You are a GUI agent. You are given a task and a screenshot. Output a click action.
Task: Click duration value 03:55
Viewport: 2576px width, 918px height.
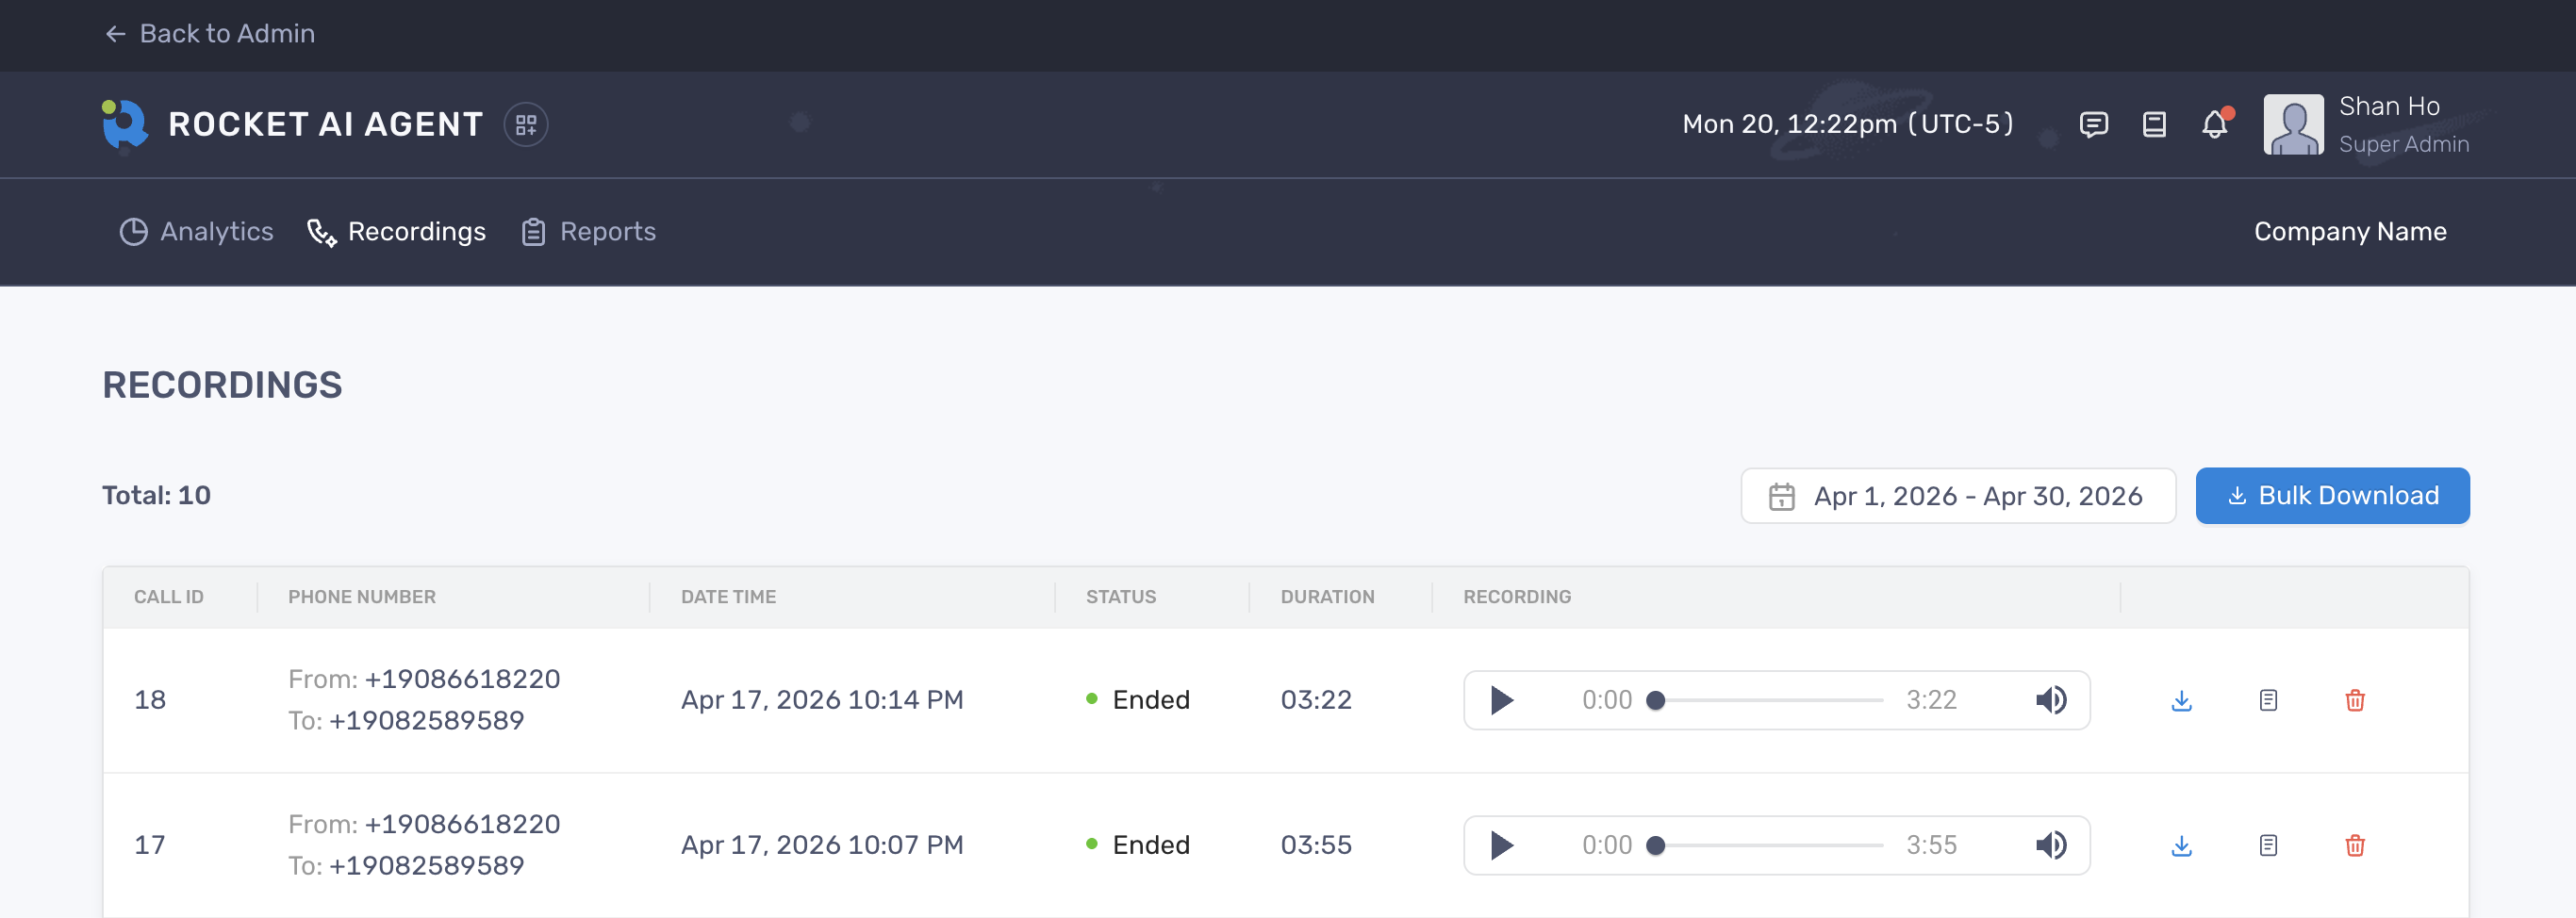tap(1316, 846)
